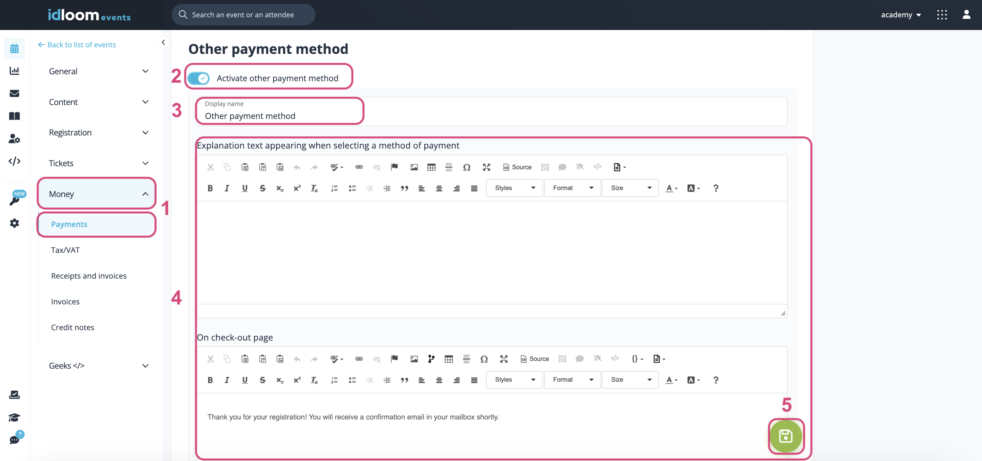
Task: Click the Insert special character omega icon in top editor
Action: pyautogui.click(x=467, y=167)
